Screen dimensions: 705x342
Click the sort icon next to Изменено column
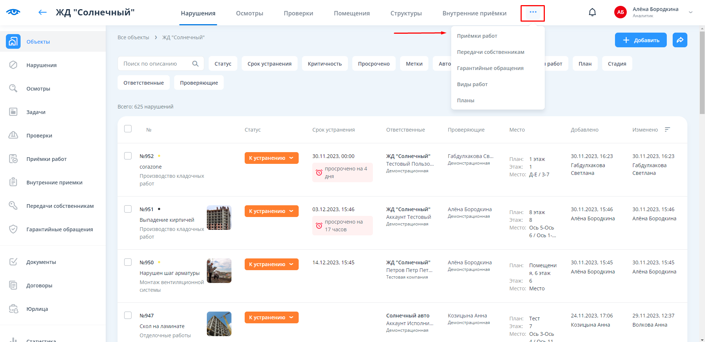click(668, 129)
